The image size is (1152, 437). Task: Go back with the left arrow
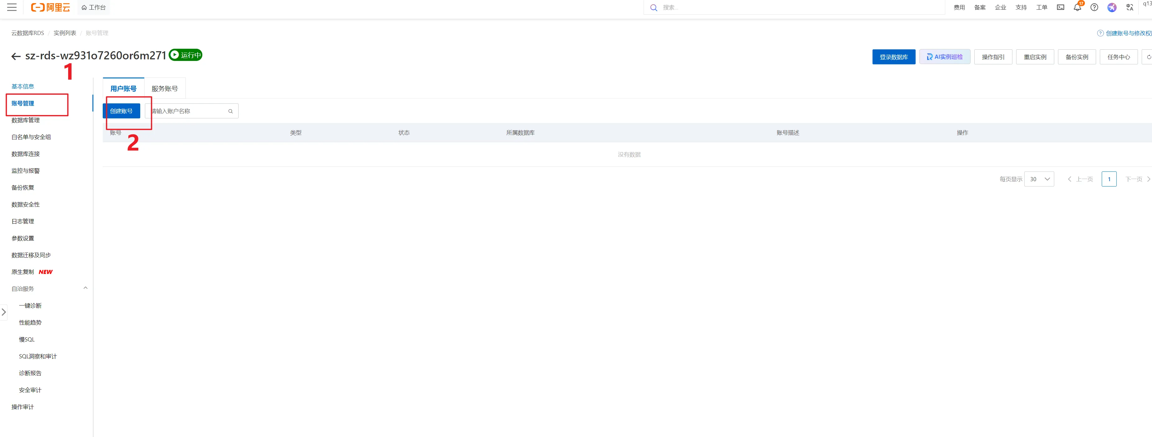[x=16, y=56]
